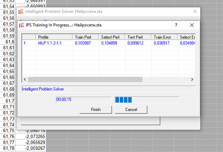The height and width of the screenshot is (152, 223).
Task: Click the Train Error column header
Action: point(164,37)
